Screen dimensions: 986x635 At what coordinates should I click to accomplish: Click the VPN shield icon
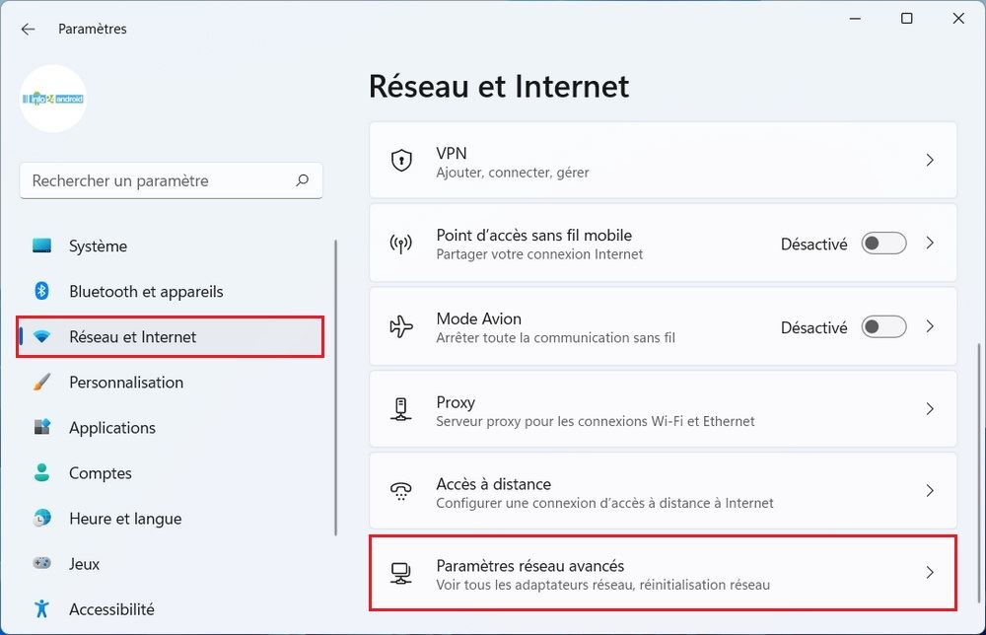click(401, 161)
